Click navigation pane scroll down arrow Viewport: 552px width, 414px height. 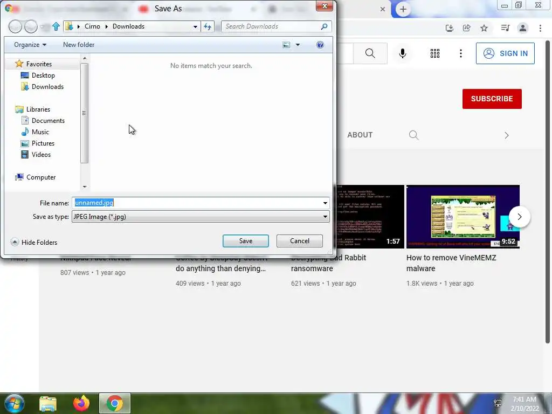[85, 187]
